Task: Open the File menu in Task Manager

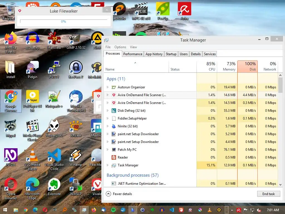Action: [x=108, y=47]
